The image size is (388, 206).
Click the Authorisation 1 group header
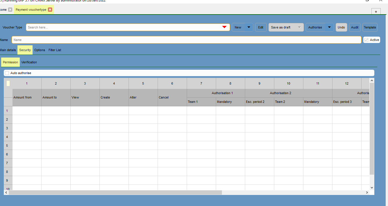(216, 93)
